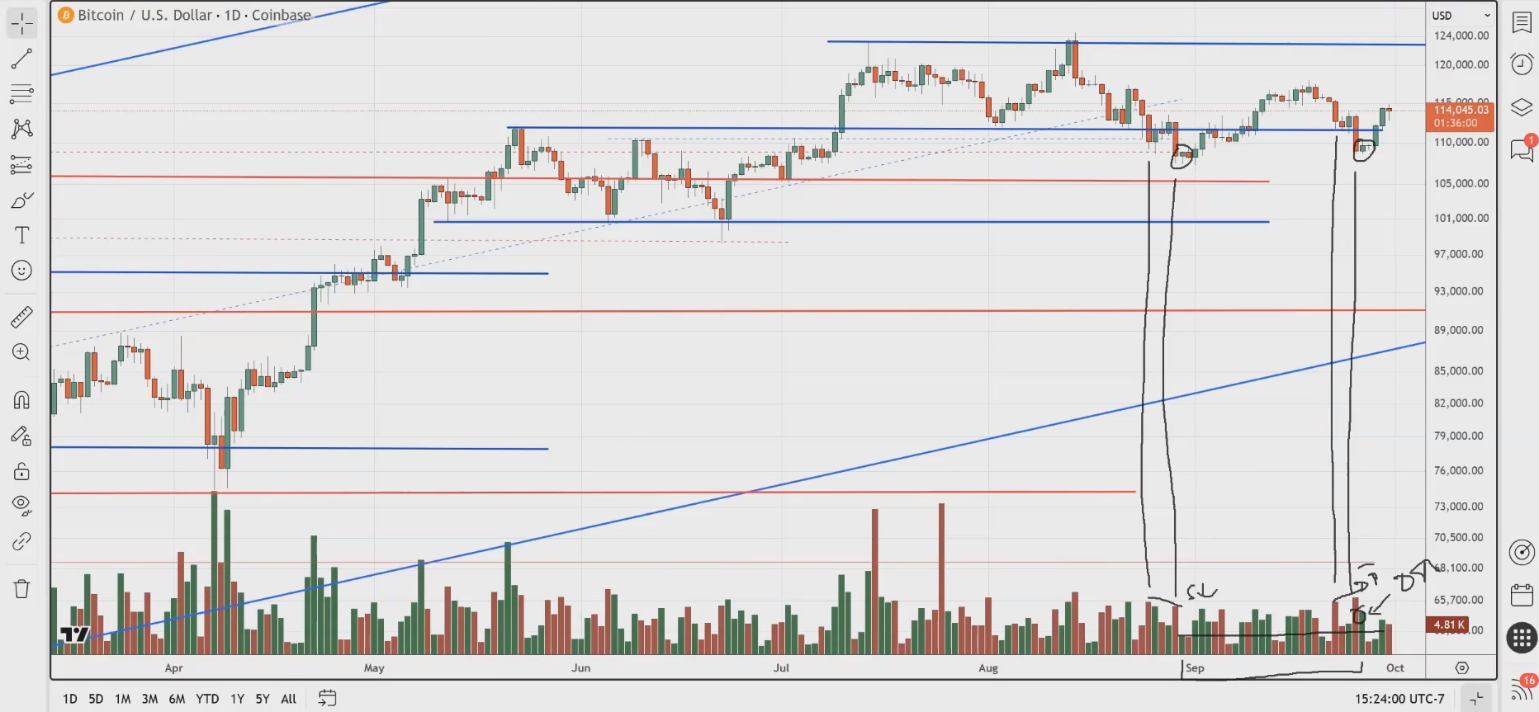The height and width of the screenshot is (712, 1539).
Task: Select the text annotation tool
Action: pyautogui.click(x=21, y=236)
